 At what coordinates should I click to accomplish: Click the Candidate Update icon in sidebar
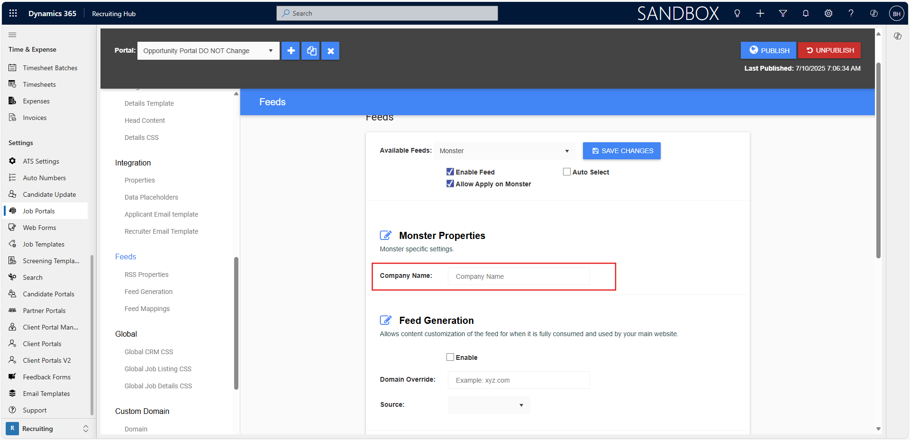pyautogui.click(x=12, y=194)
